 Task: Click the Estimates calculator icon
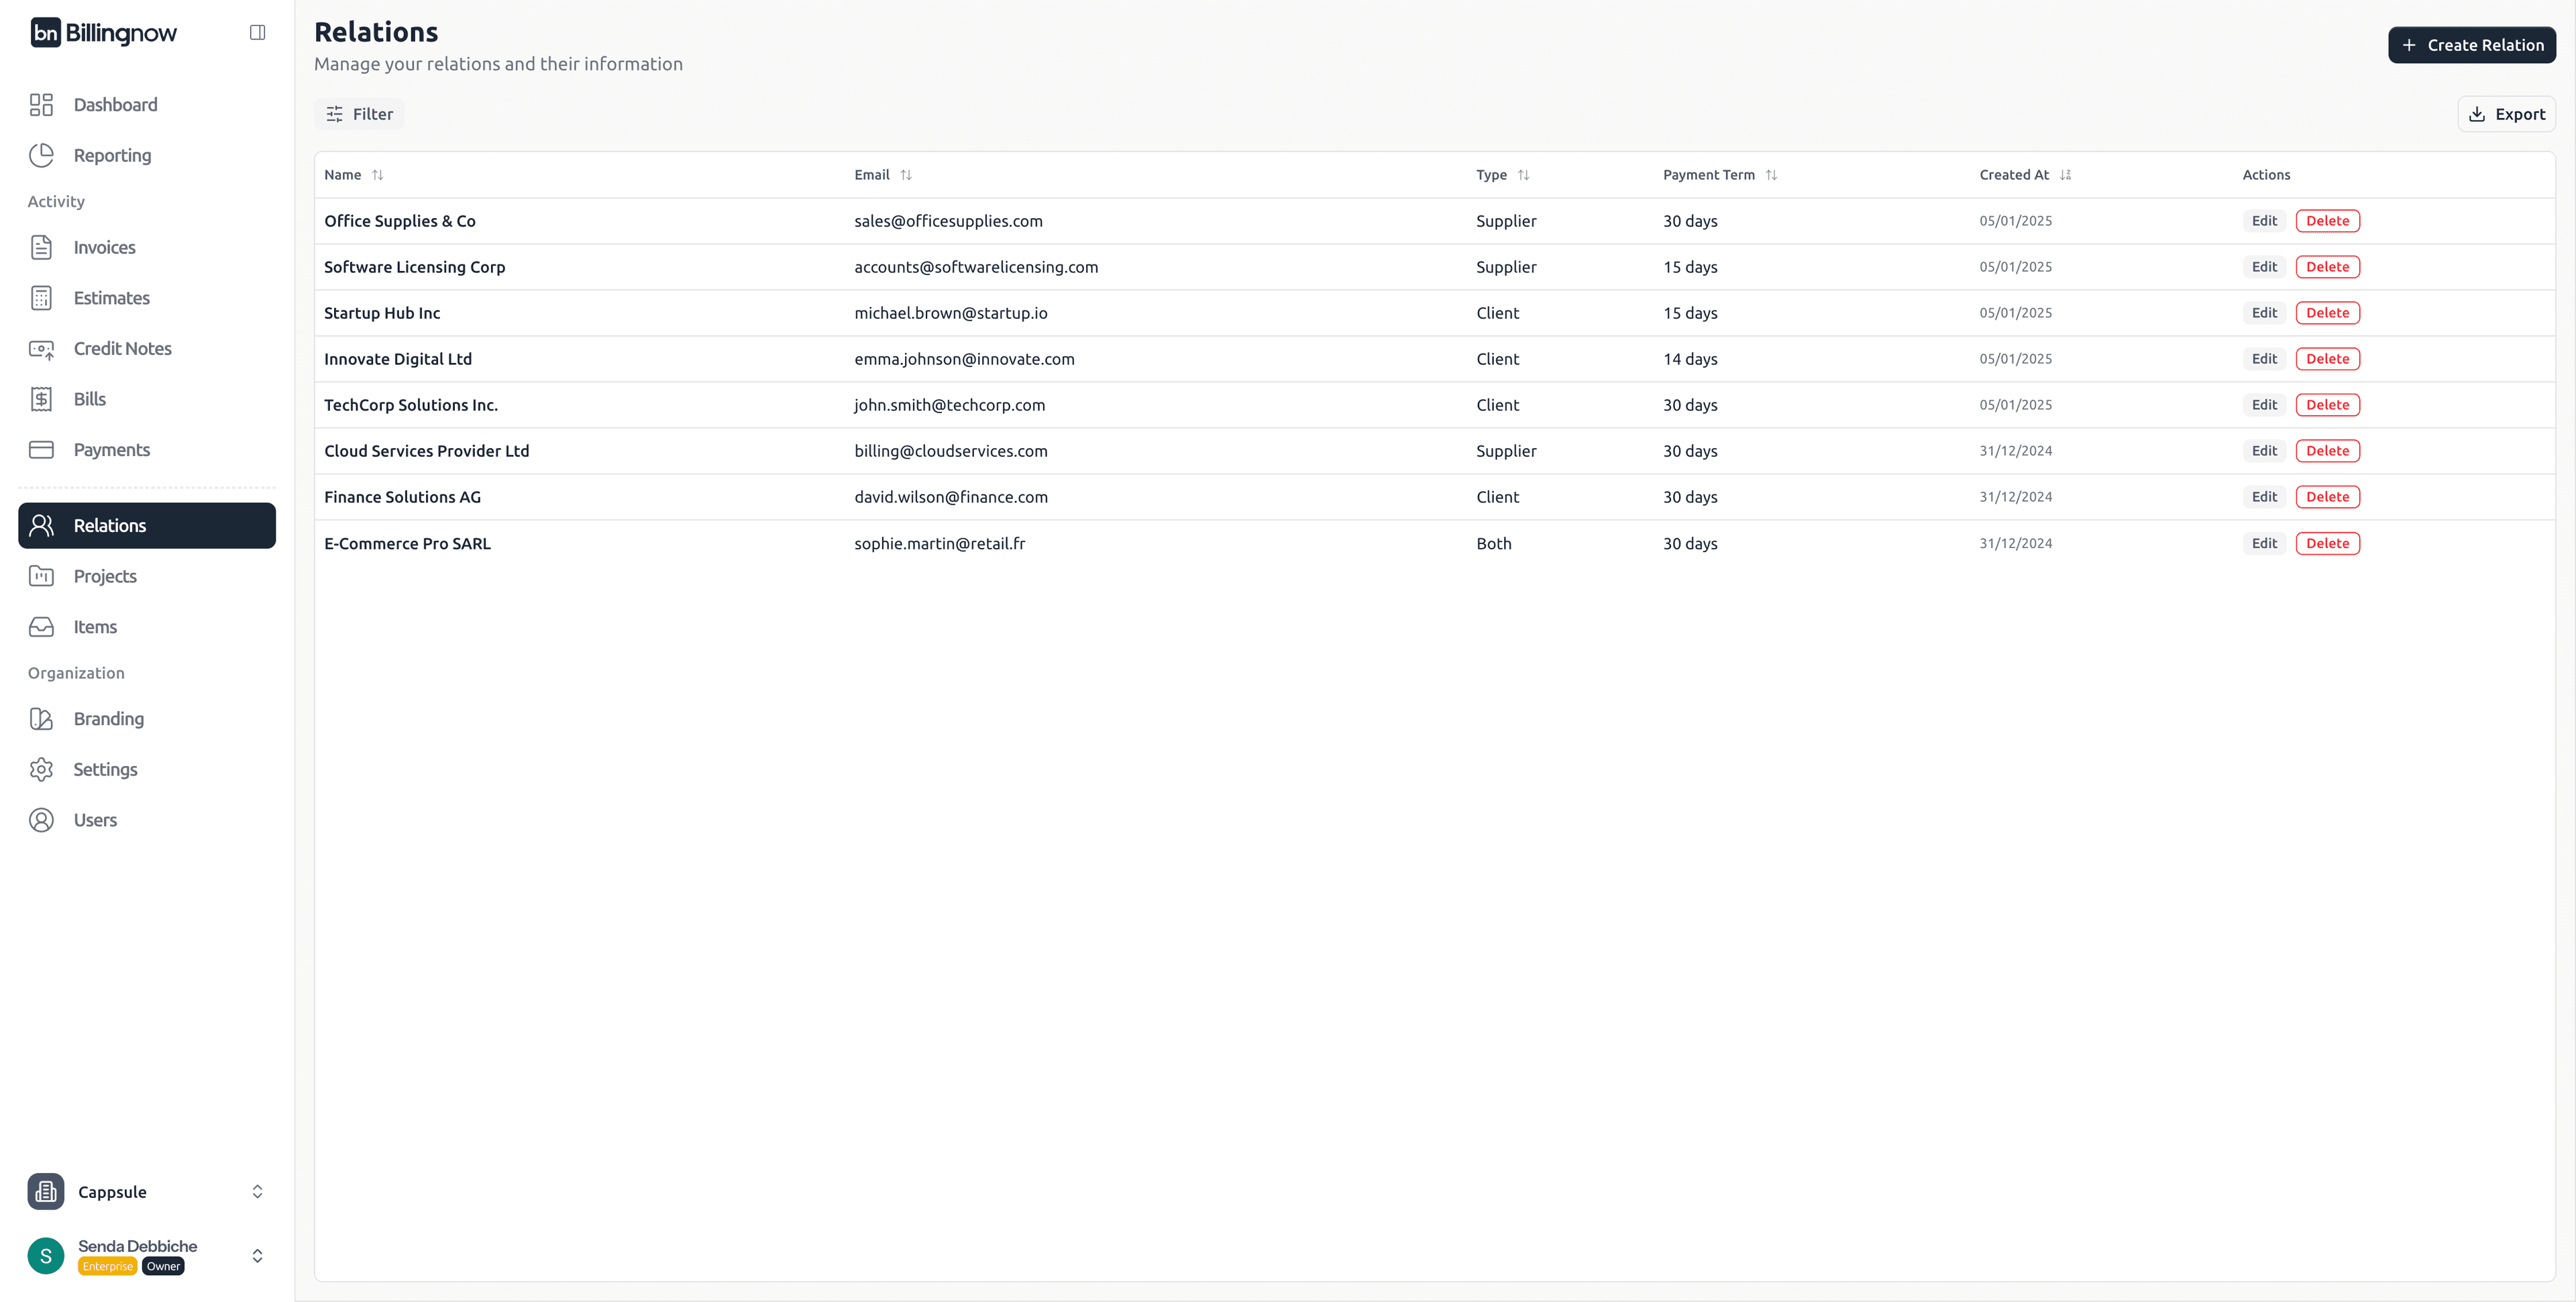coord(41,298)
